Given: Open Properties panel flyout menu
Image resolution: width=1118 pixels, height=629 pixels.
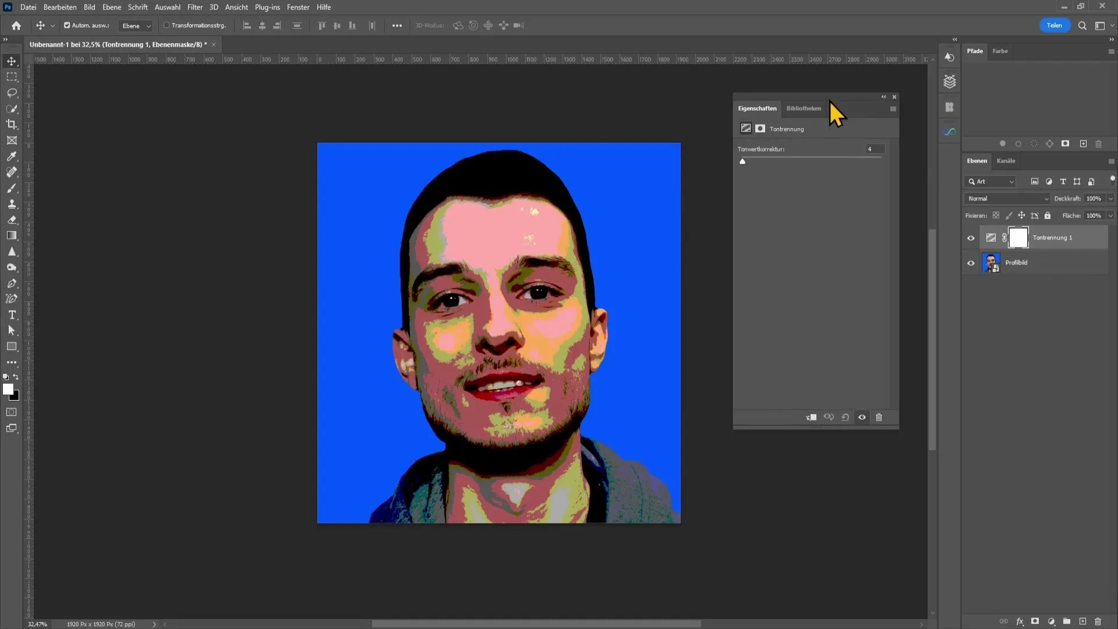Looking at the screenshot, I should (x=893, y=109).
